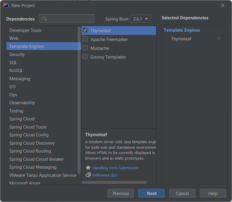Uncheck the Thymeleaf checkbox
The image size is (232, 202).
tap(85, 30)
